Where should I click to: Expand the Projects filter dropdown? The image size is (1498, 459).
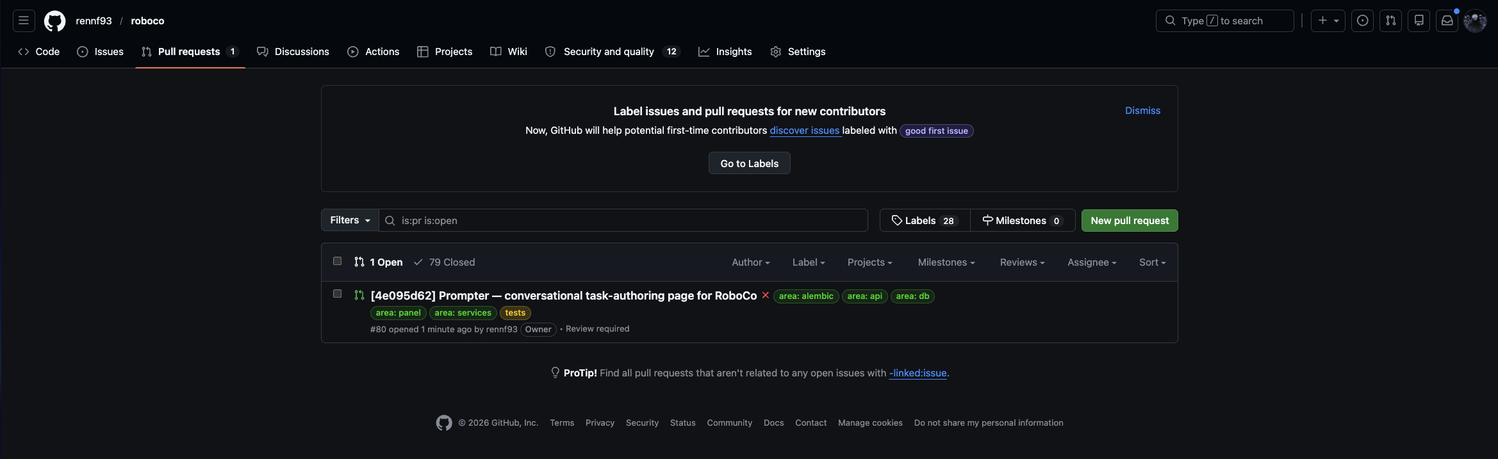click(x=869, y=262)
